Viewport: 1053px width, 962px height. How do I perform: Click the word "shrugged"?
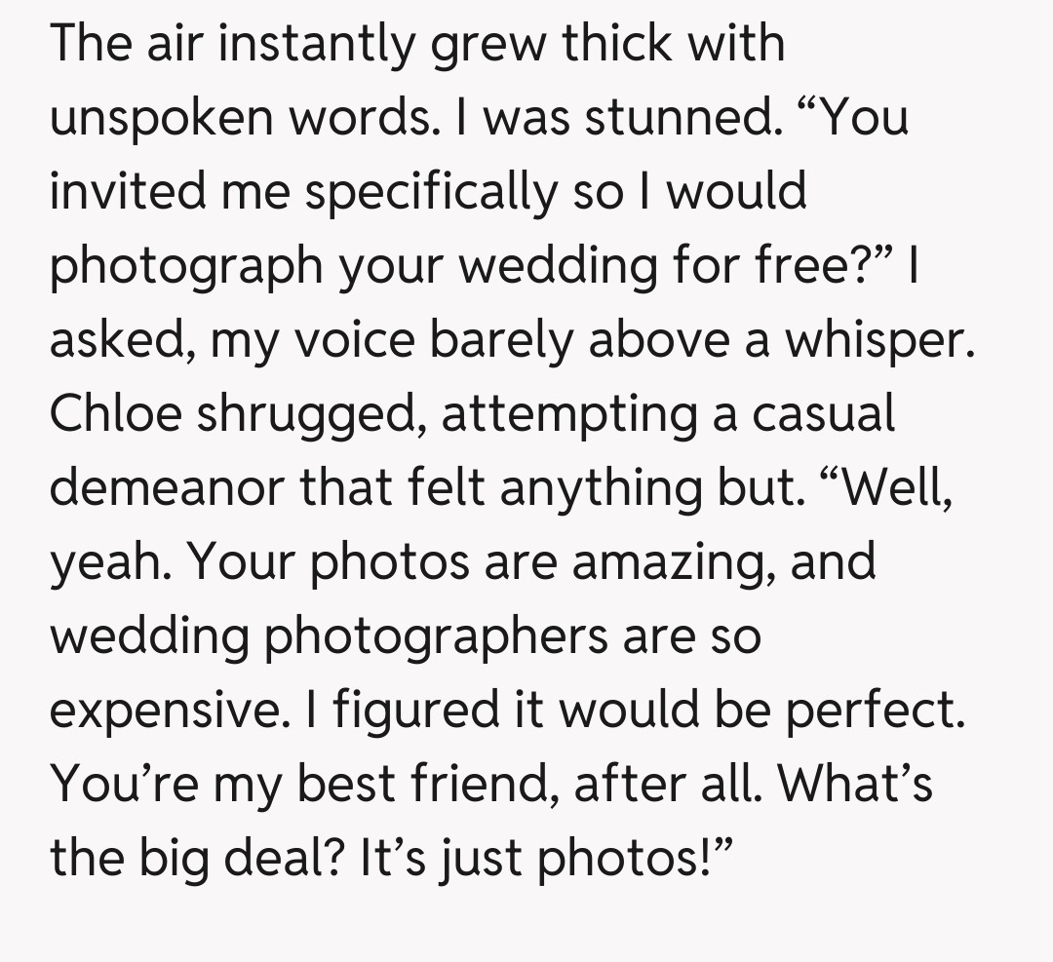pos(312,414)
